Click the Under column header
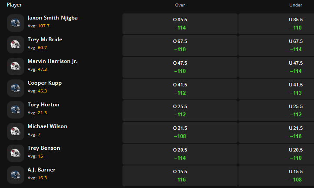This screenshot has height=188, width=314. click(296, 5)
